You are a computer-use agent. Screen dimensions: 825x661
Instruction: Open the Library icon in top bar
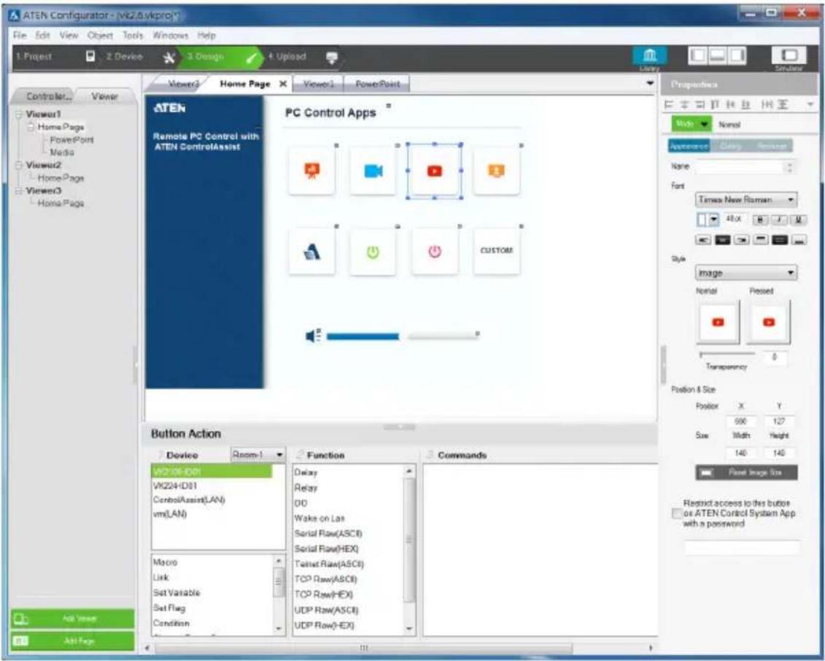point(650,55)
